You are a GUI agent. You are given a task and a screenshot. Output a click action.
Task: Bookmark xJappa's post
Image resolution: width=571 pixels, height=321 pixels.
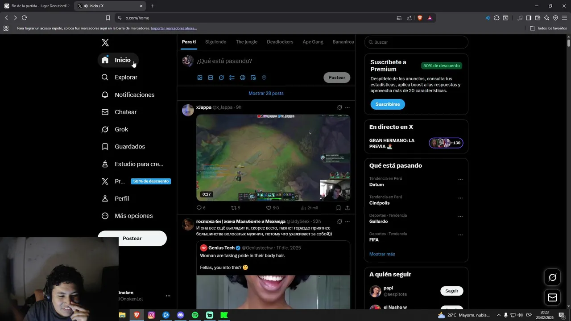pyautogui.click(x=339, y=208)
